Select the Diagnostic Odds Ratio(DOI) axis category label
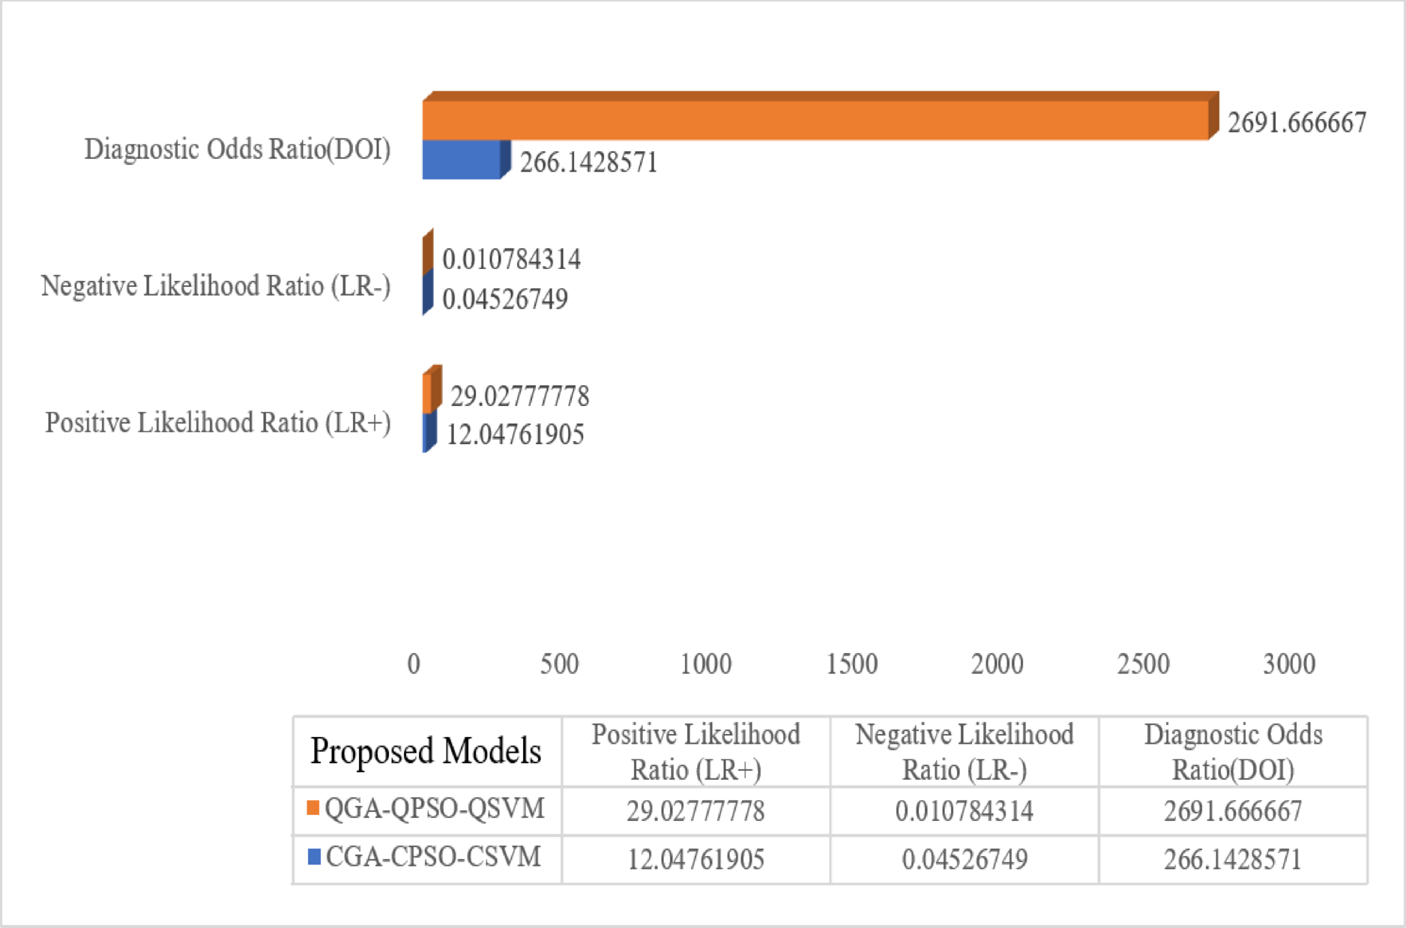The width and height of the screenshot is (1406, 928). tap(237, 149)
